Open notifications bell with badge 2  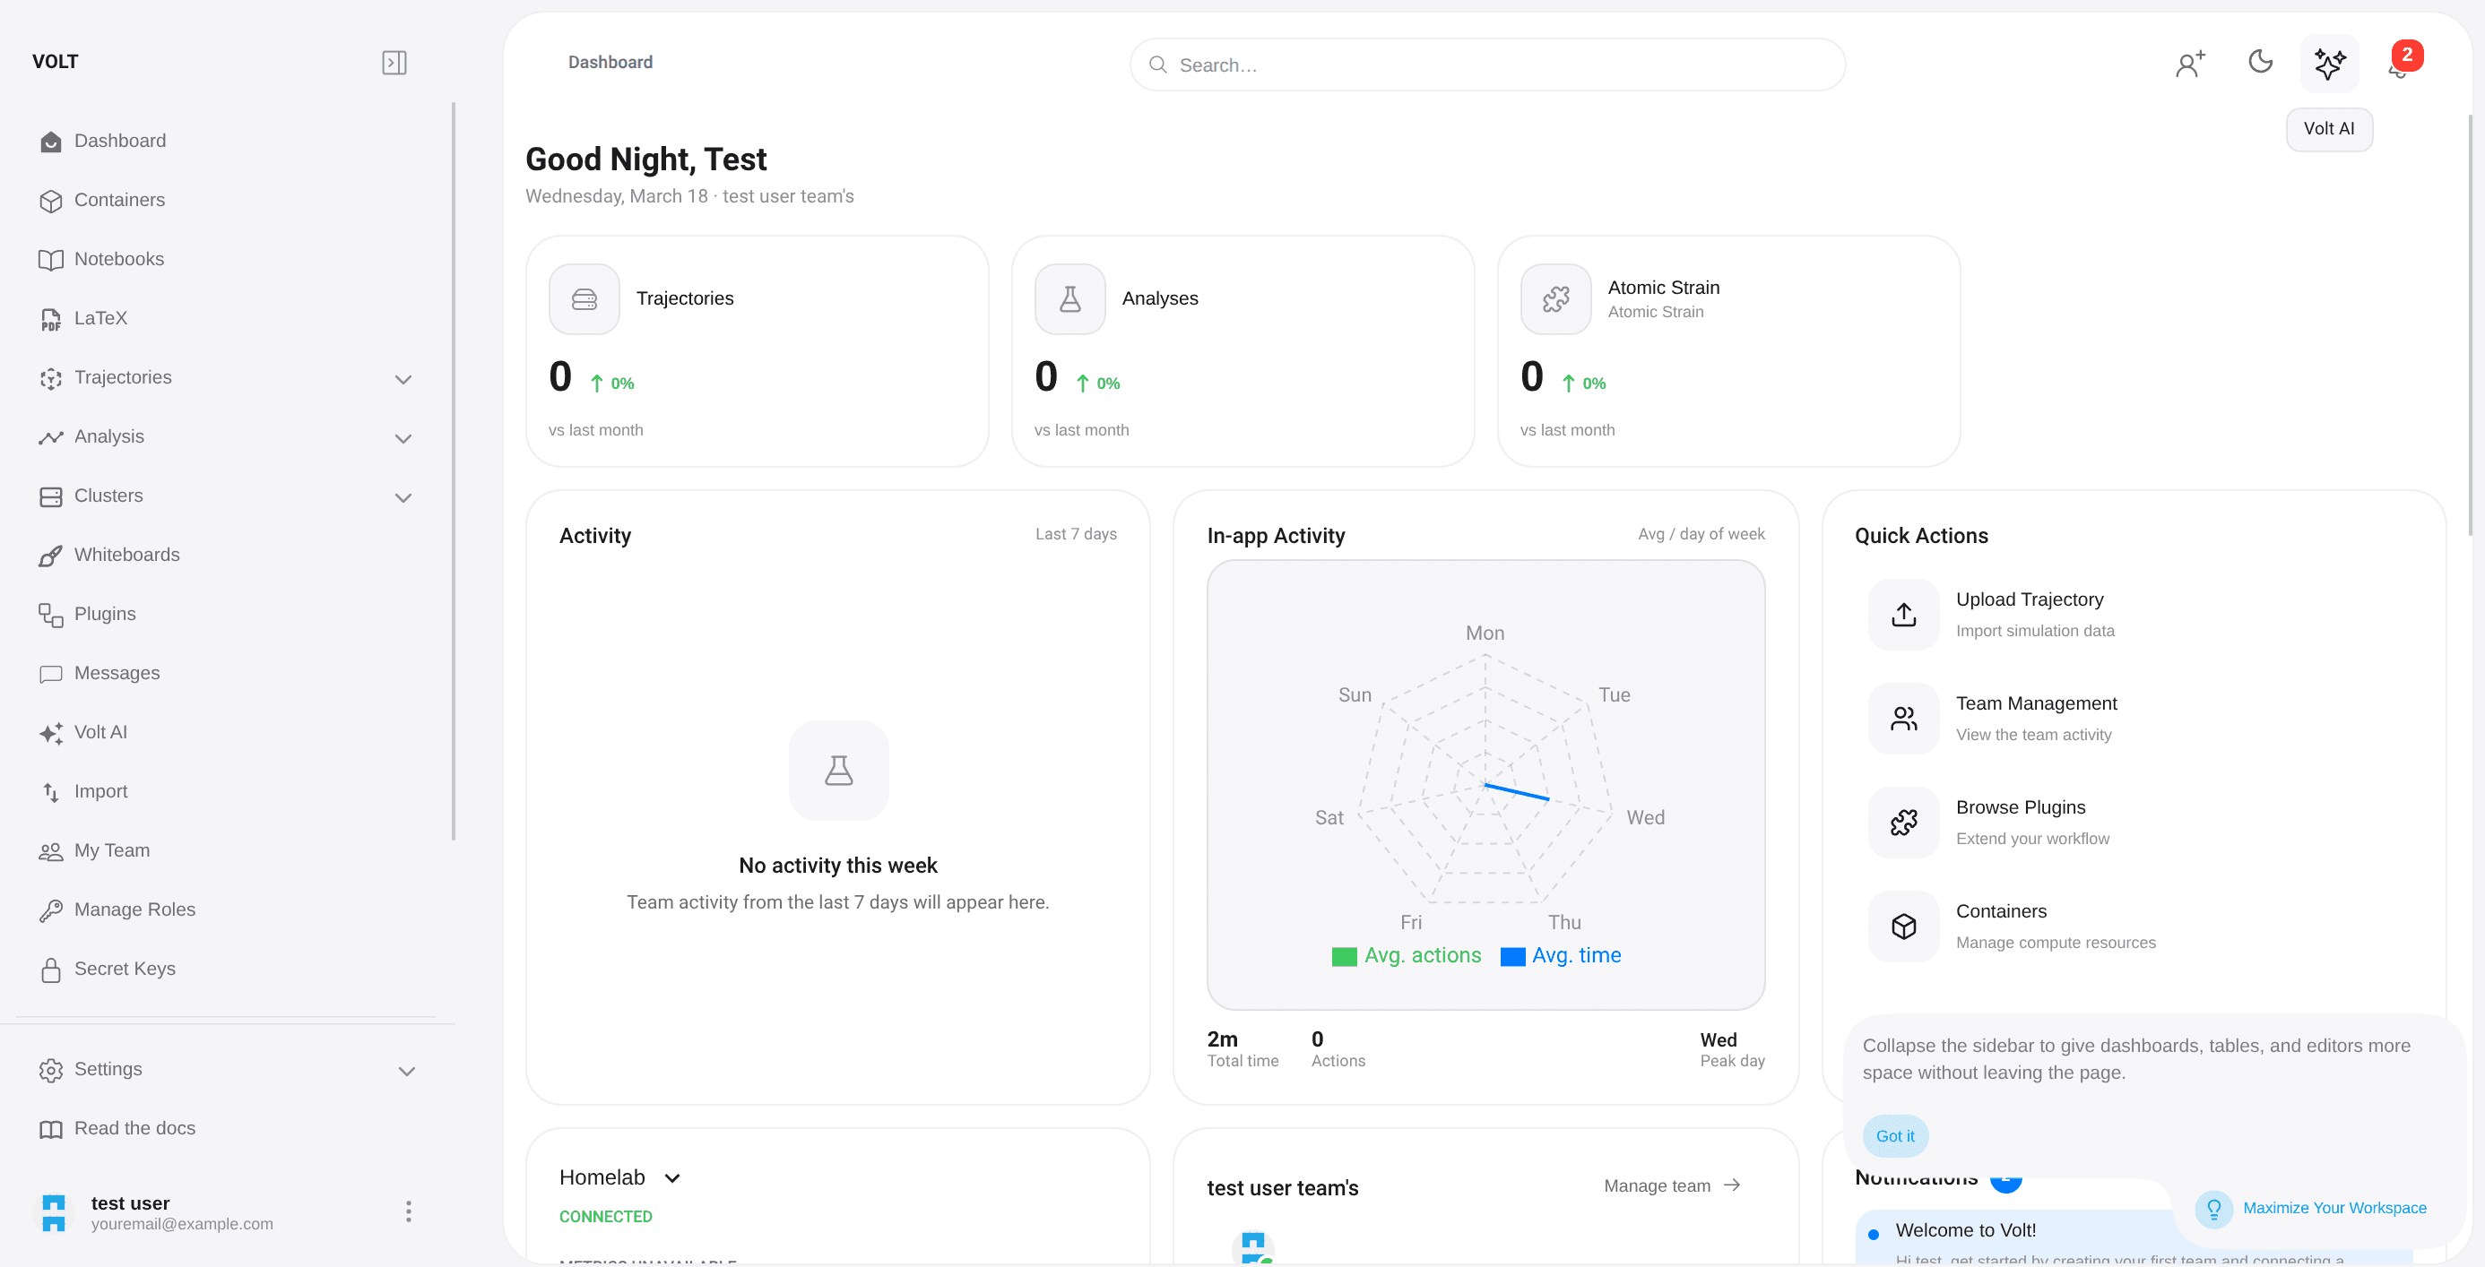tap(2400, 64)
